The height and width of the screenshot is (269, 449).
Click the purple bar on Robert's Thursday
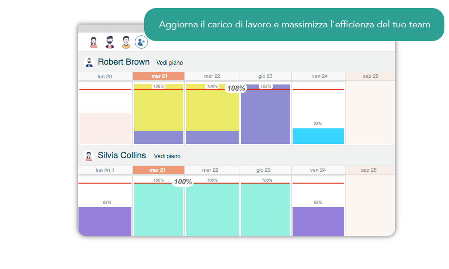(x=265, y=116)
